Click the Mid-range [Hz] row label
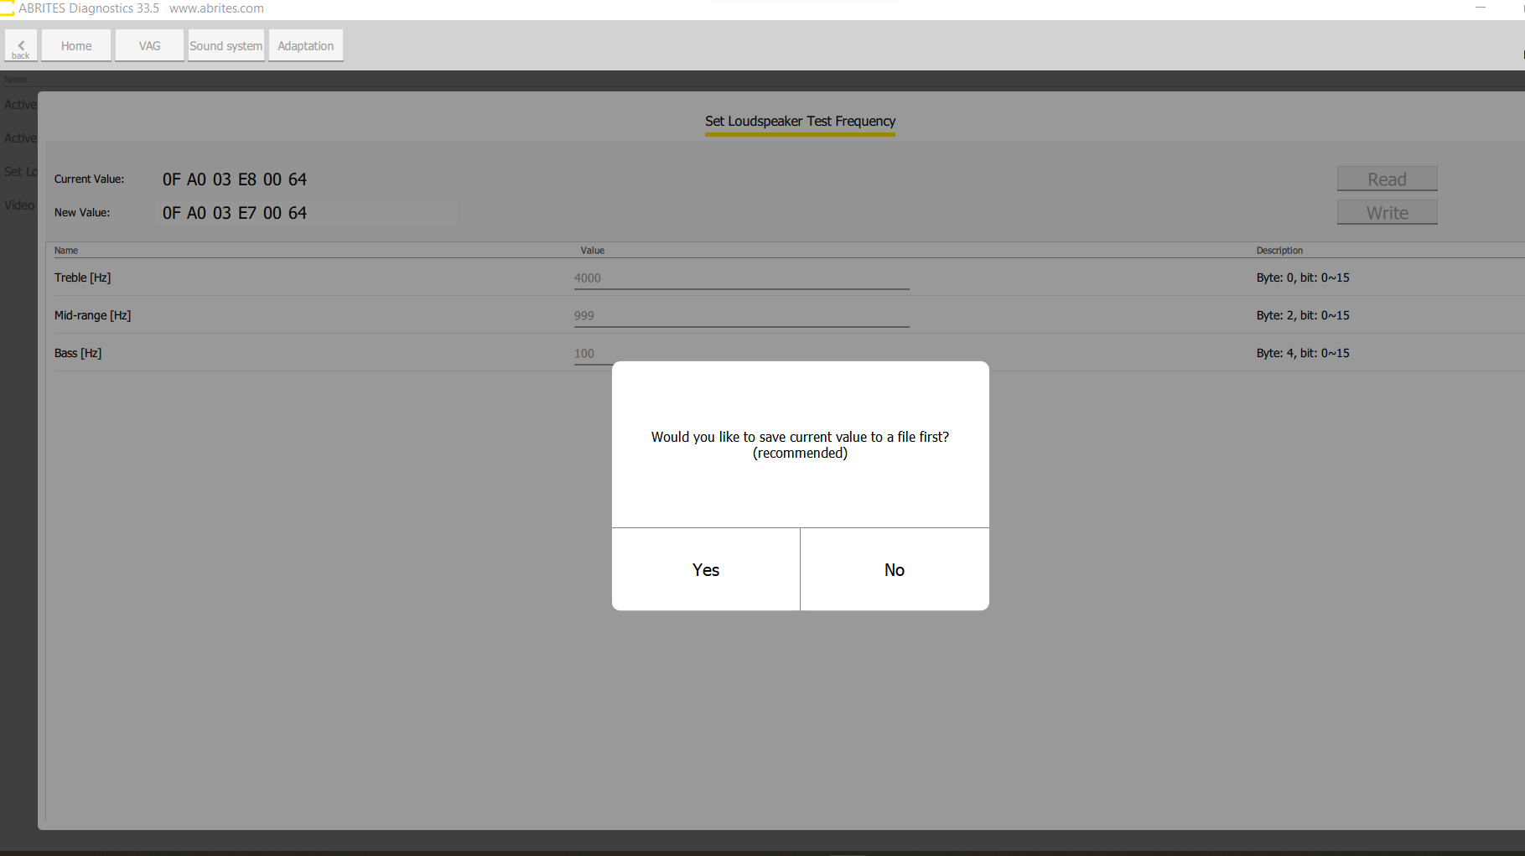 (x=92, y=315)
